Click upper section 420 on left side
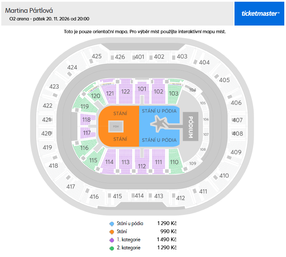This screenshot has height=257, width=286. pyautogui.click(x=46, y=134)
